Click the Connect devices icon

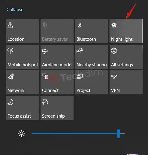[x=45, y=76]
